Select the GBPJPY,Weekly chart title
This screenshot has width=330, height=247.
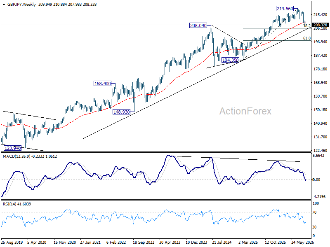(x=22, y=5)
